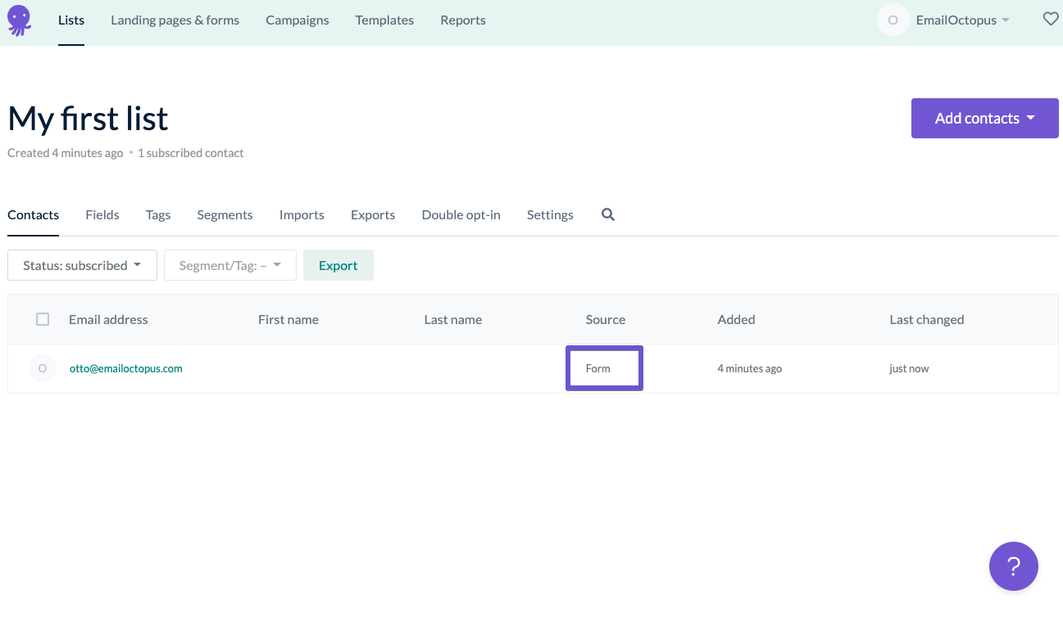Open the Campaigns menu item
Screen dimensions: 1063x617
(x=297, y=20)
